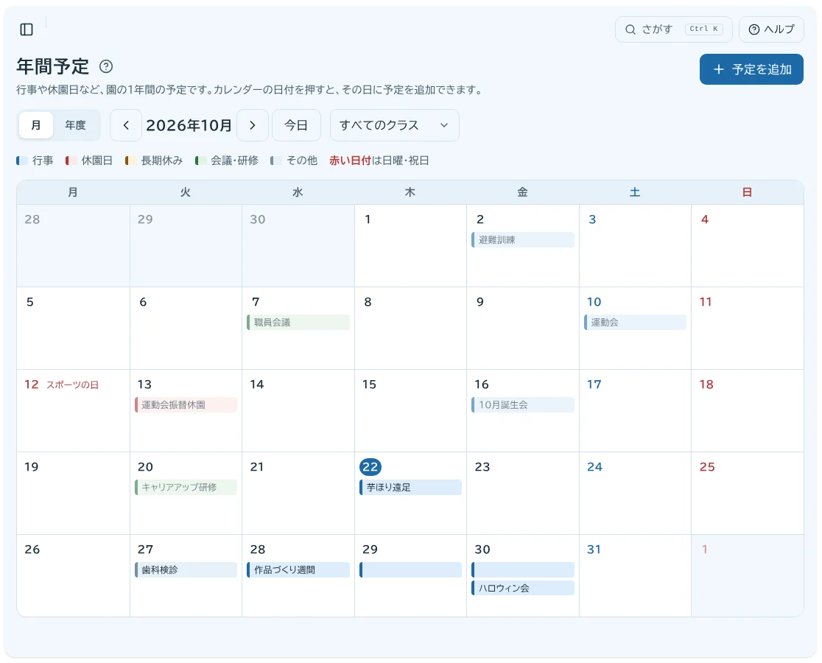
Task: Open the ハロウィン会 event
Action: pyautogui.click(x=523, y=588)
